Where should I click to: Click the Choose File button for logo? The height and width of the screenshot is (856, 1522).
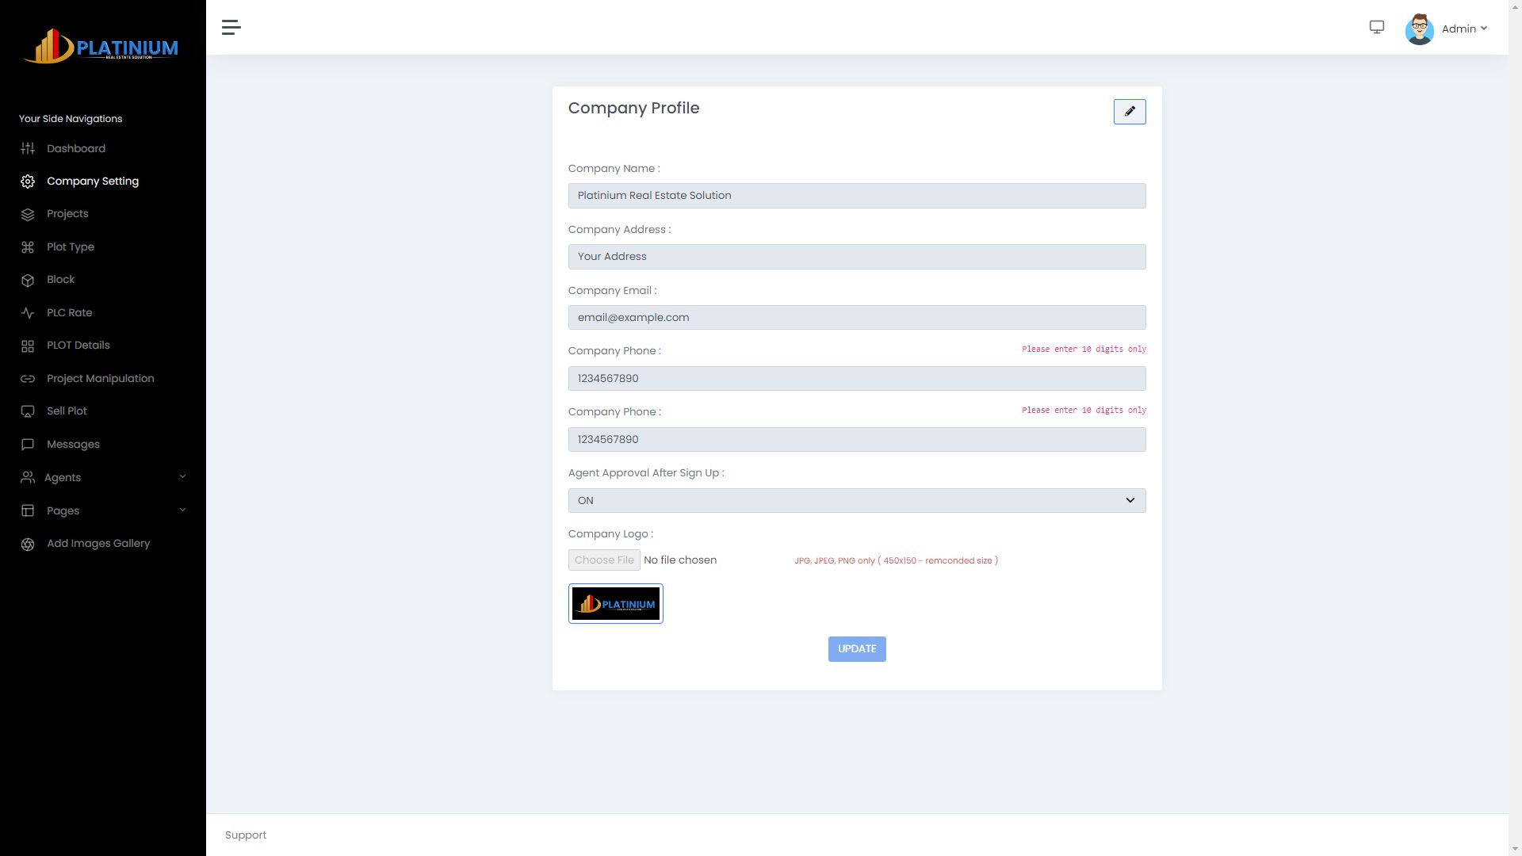click(604, 560)
